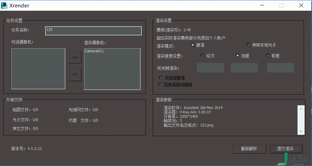Image resolution: width=312 pixels, height=166 pixels.
Task: Click the Xrender app icon in title bar
Action: 4,5
